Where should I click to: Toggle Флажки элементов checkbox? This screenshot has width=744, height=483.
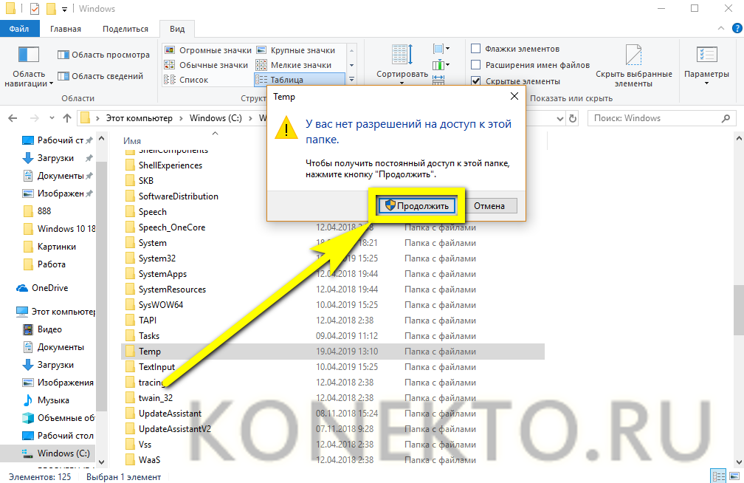[x=515, y=49]
